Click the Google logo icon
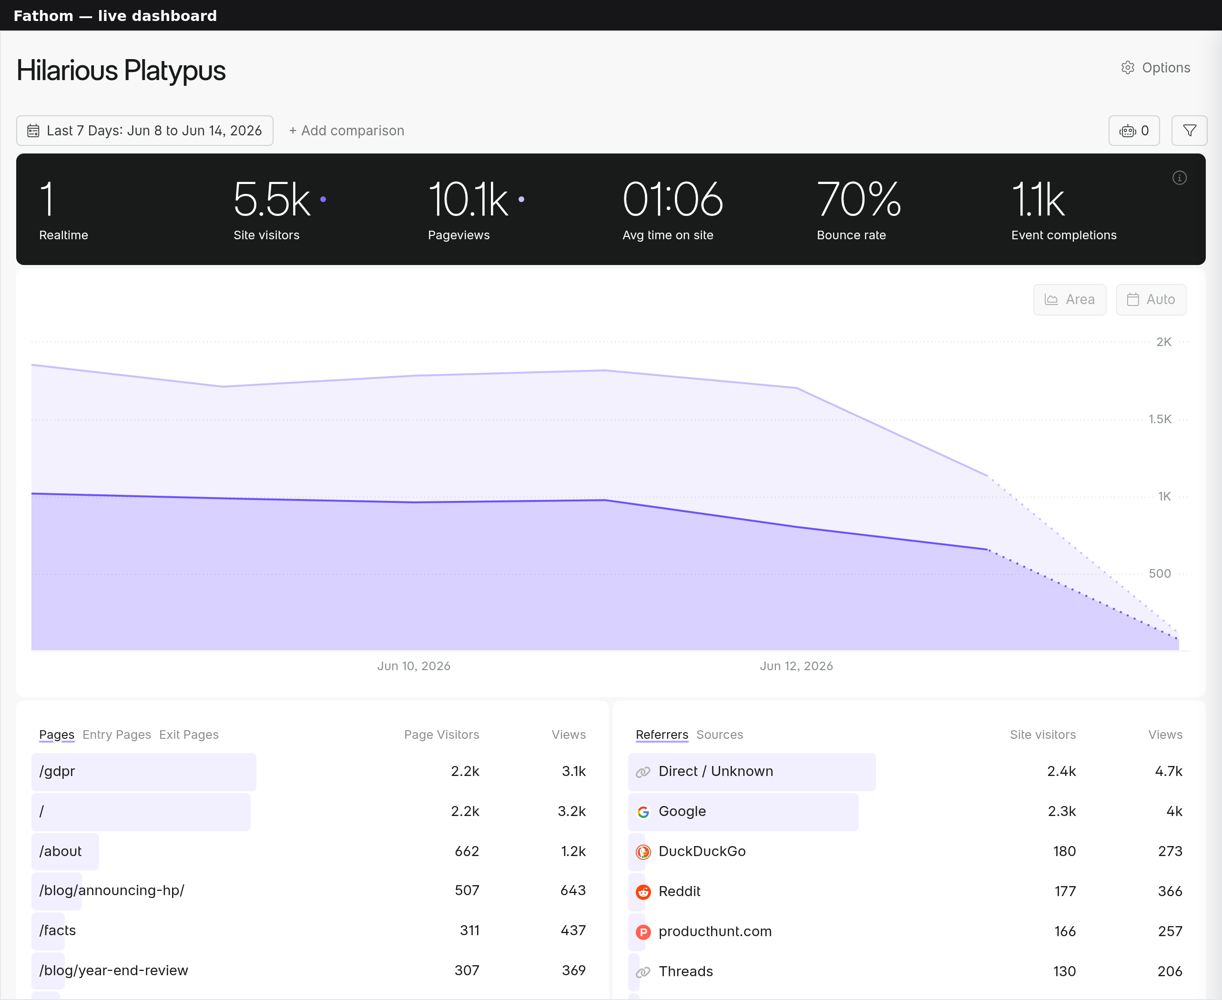This screenshot has width=1222, height=1000. point(643,812)
